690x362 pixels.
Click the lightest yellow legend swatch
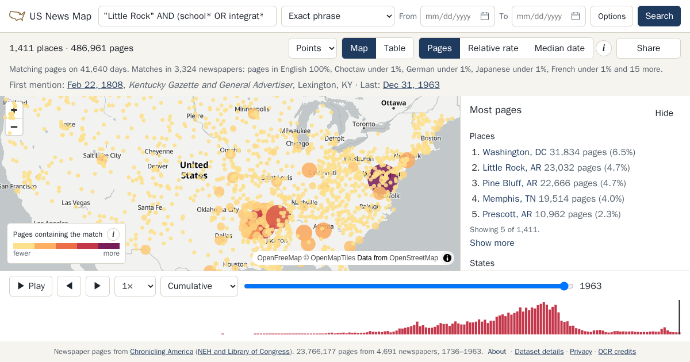click(24, 246)
